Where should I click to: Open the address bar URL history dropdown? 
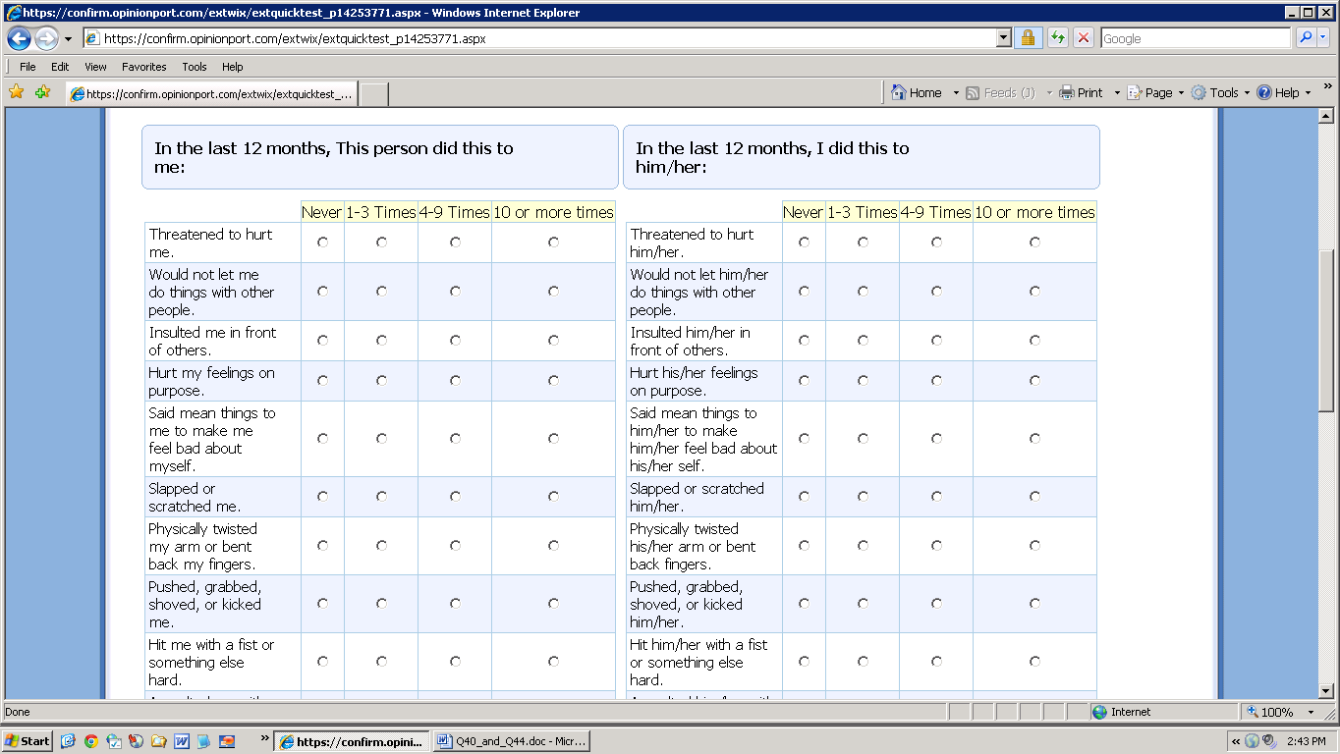[x=1003, y=38]
